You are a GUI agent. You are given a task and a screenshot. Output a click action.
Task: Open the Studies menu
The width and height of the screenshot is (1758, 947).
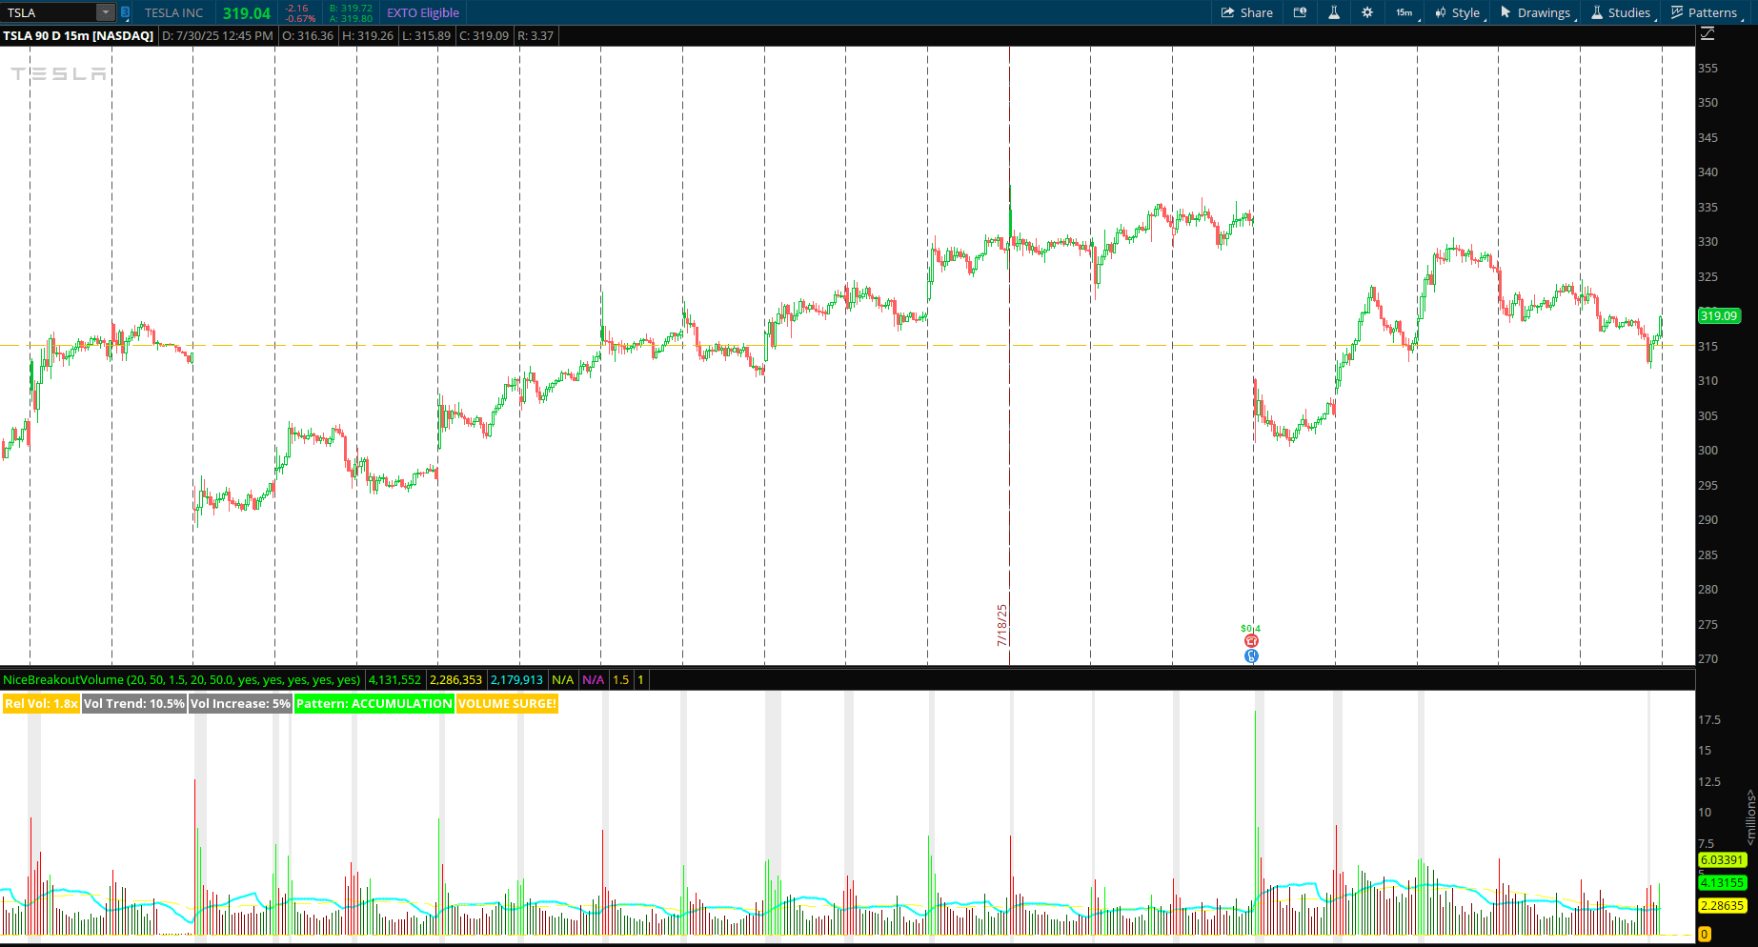(1626, 12)
